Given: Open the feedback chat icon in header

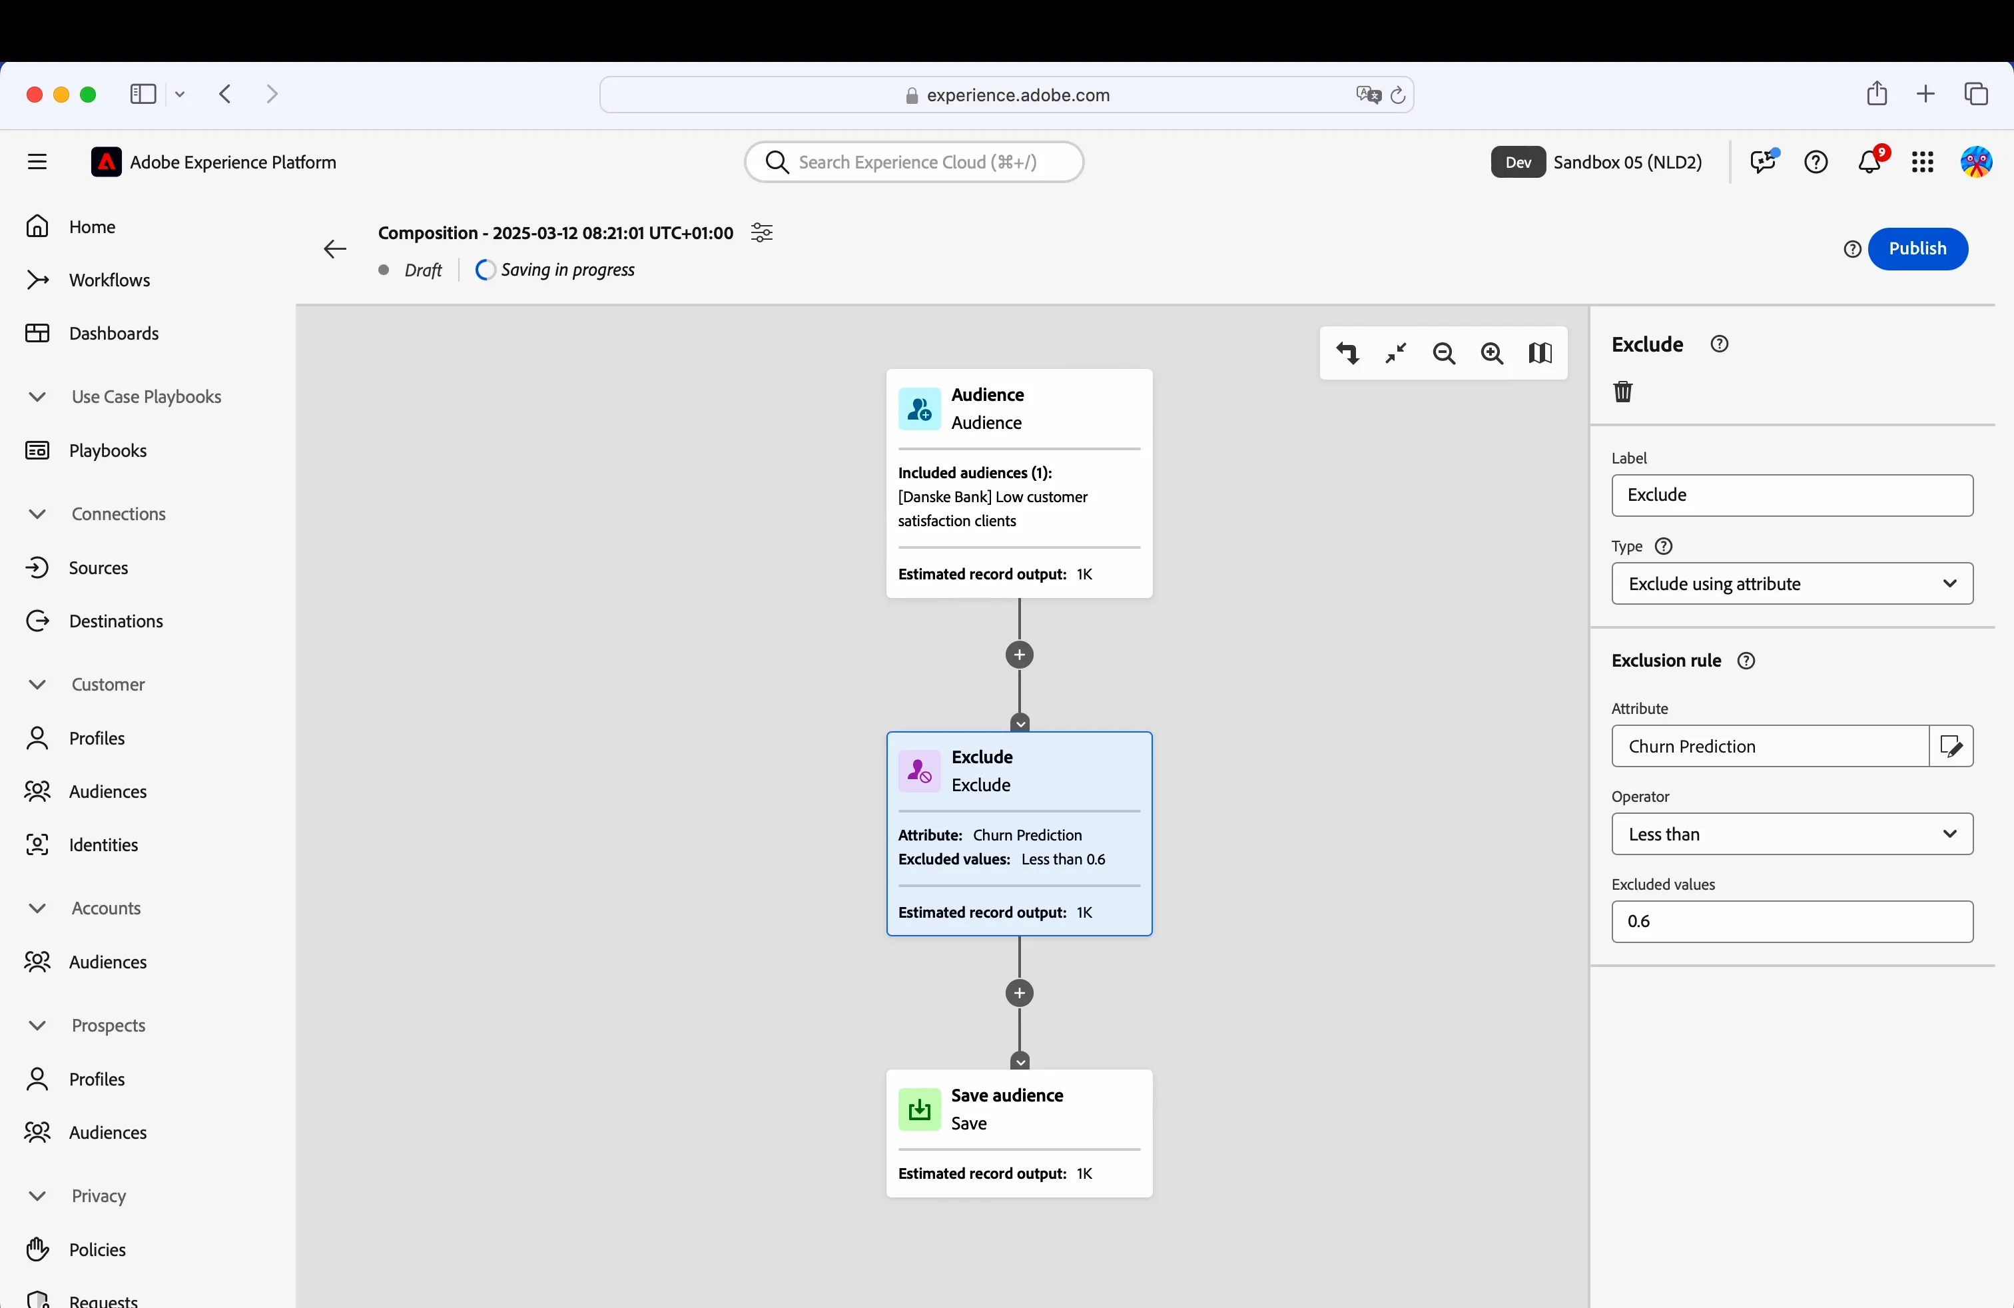Looking at the screenshot, I should pyautogui.click(x=1764, y=162).
